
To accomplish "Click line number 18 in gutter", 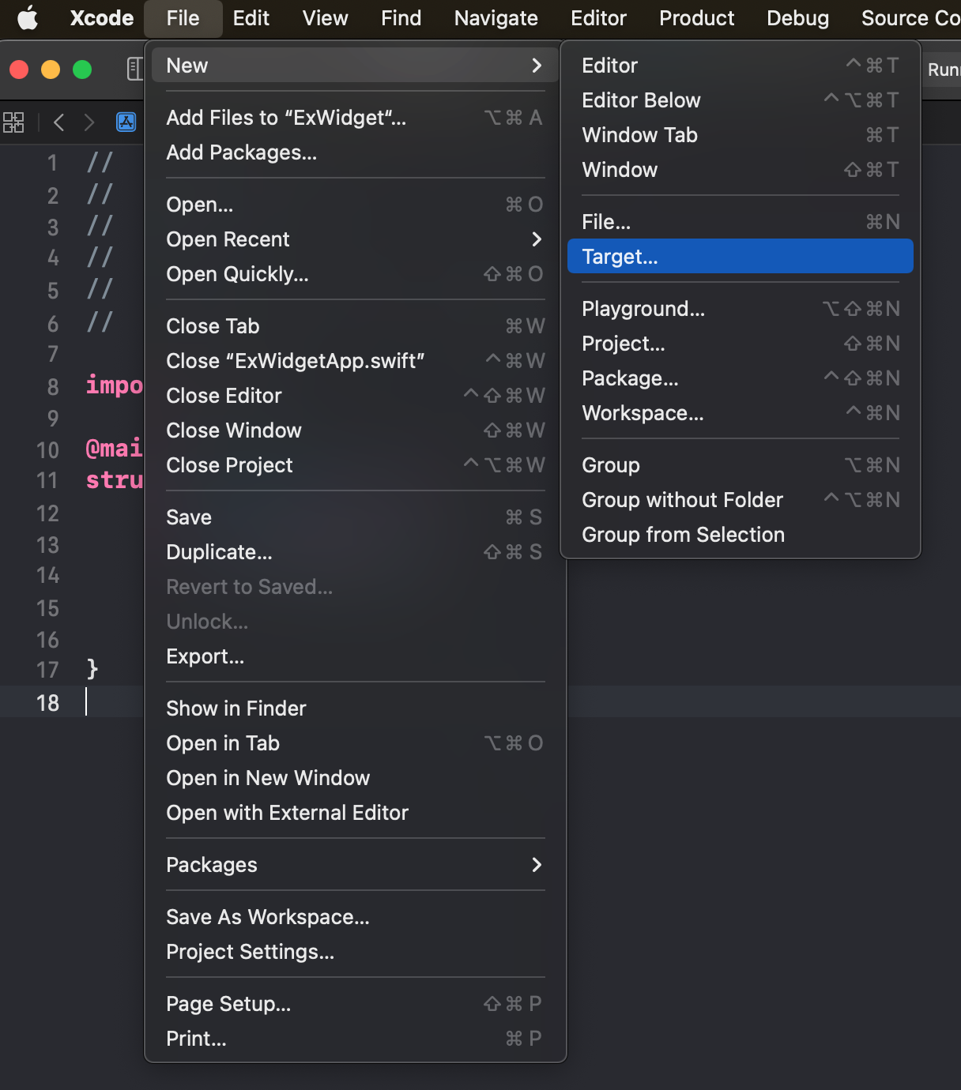I will pyautogui.click(x=47, y=702).
